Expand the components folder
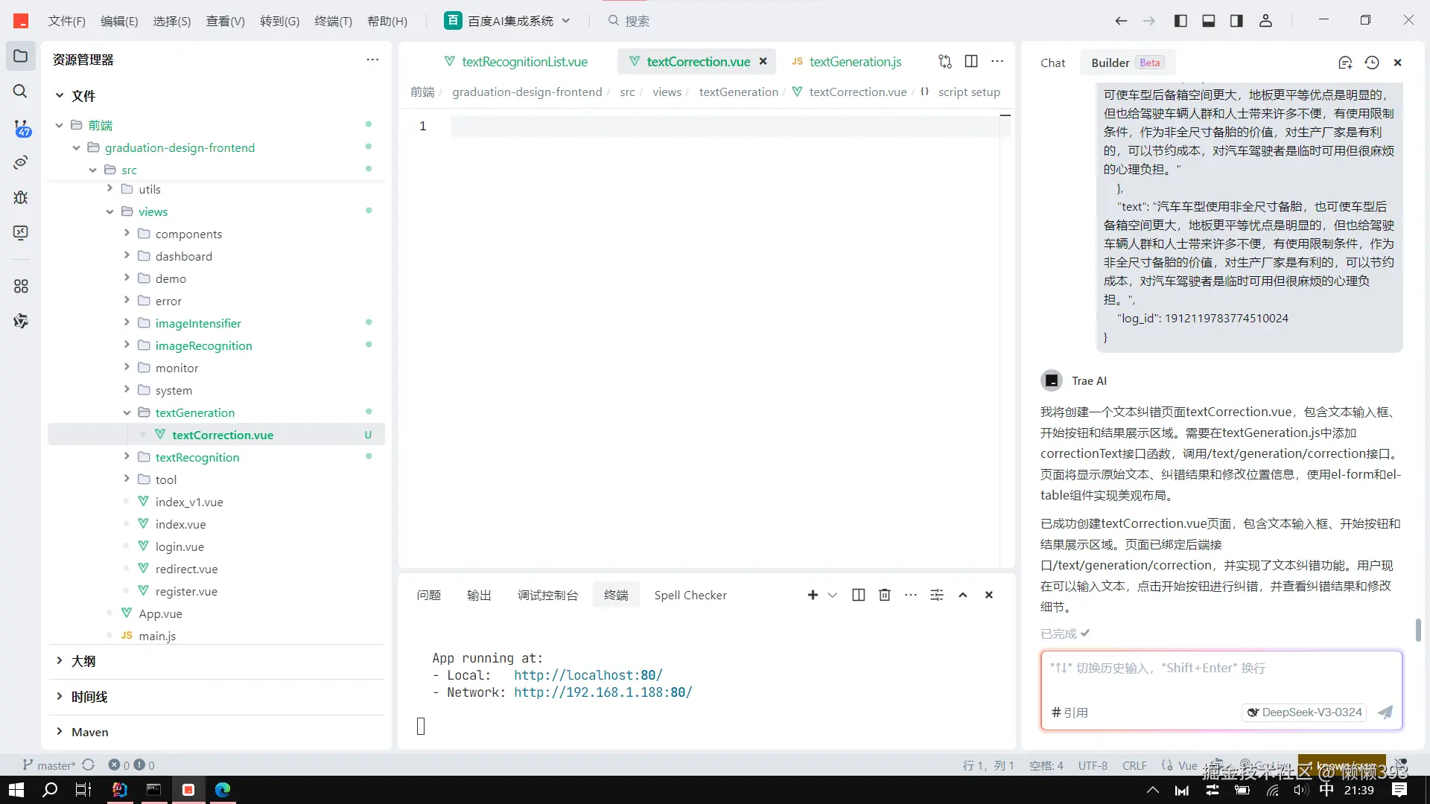This screenshot has height=804, width=1430. (x=188, y=234)
